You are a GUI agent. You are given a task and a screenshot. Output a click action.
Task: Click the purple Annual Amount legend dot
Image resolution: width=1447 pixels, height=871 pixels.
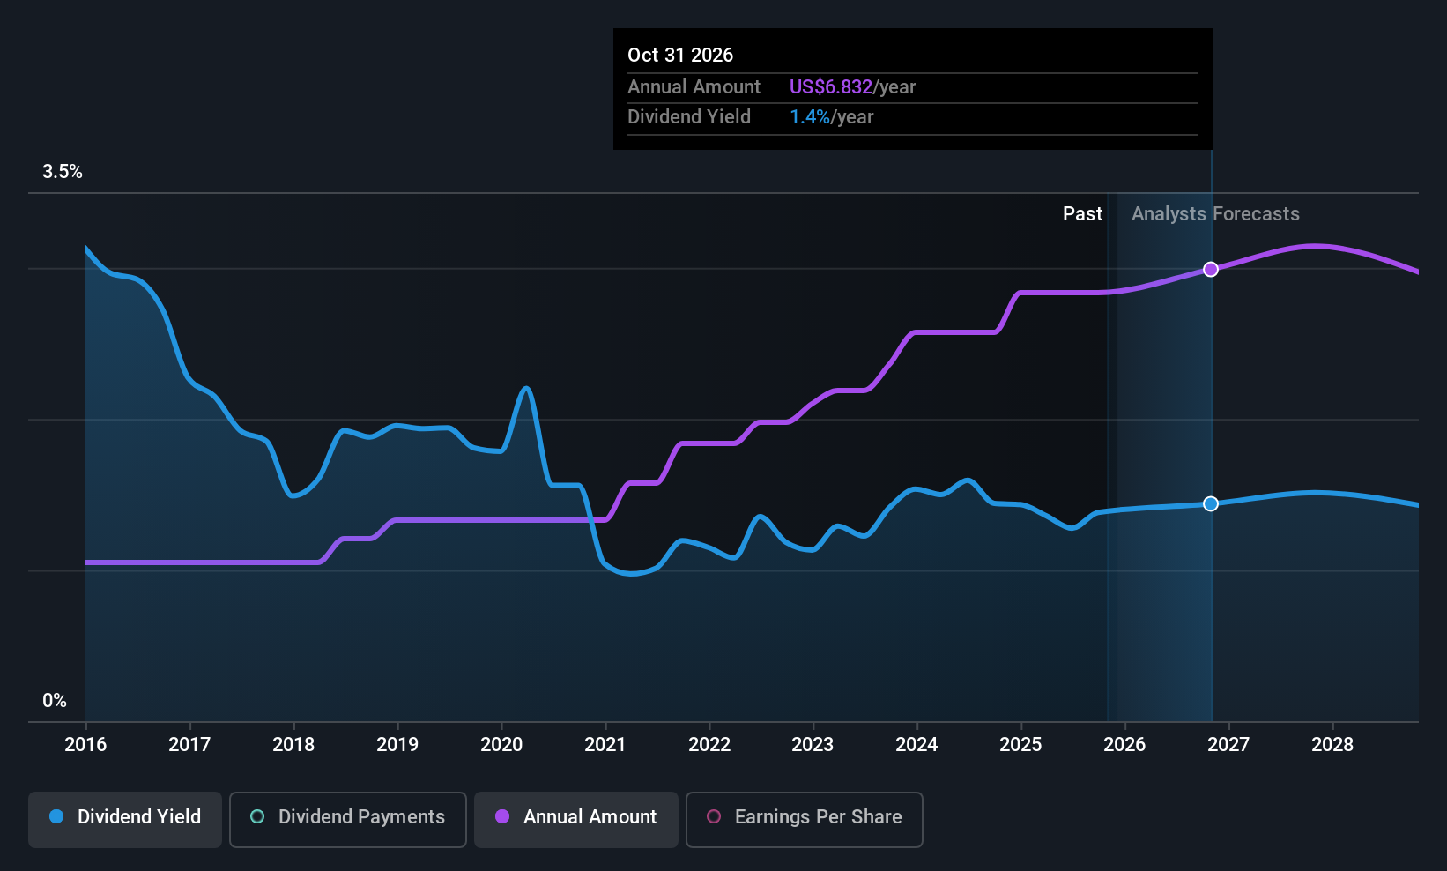[x=502, y=817]
